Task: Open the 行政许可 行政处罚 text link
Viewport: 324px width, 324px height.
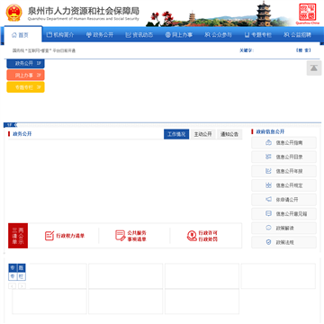Action: (208, 236)
